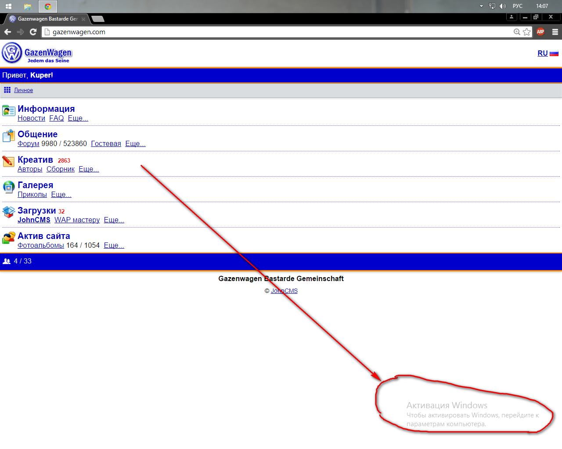Viewport: 562px width, 449px height.
Task: Open the Chrome hamburger menu
Action: (555, 32)
